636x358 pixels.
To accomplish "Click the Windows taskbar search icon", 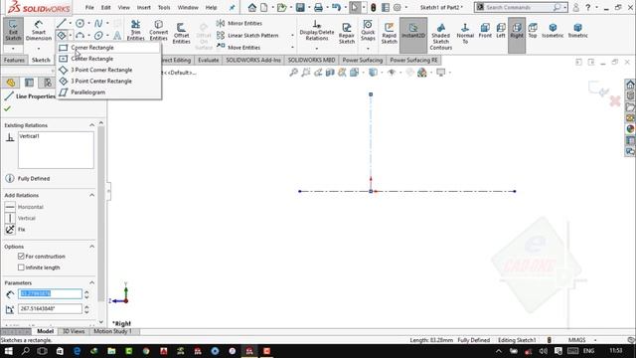I will (x=25, y=351).
